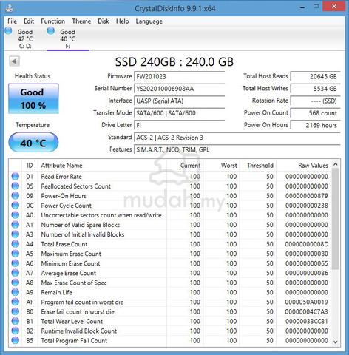The width and height of the screenshot is (349, 355).
Task: Click the scrollbar down arrow in attribute list
Action: 336,342
